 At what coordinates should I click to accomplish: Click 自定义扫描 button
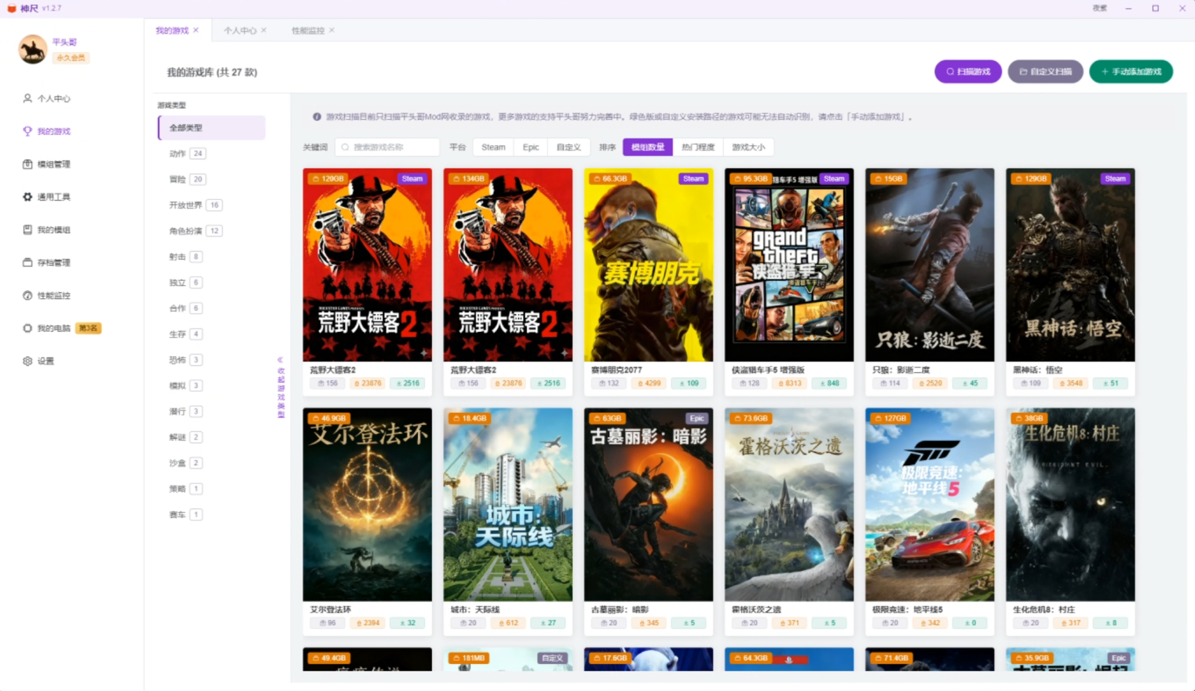tap(1045, 72)
